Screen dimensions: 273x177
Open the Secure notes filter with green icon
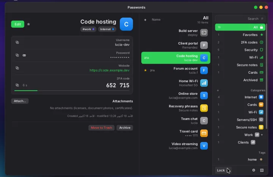point(240,65)
